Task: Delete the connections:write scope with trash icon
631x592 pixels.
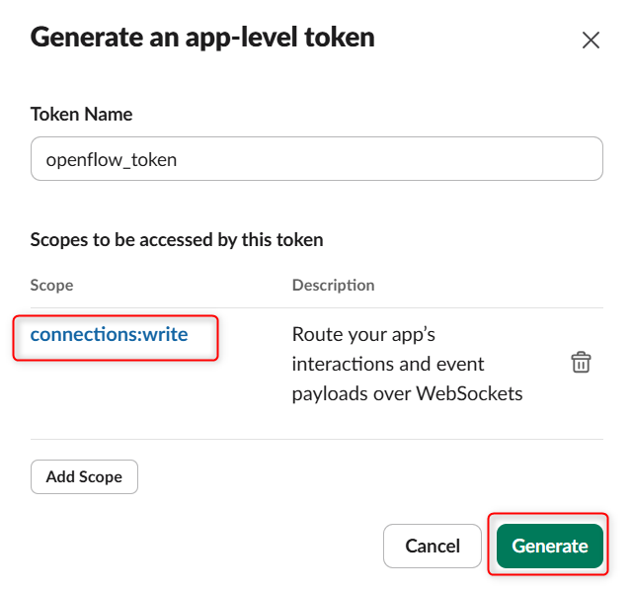Action: click(582, 363)
